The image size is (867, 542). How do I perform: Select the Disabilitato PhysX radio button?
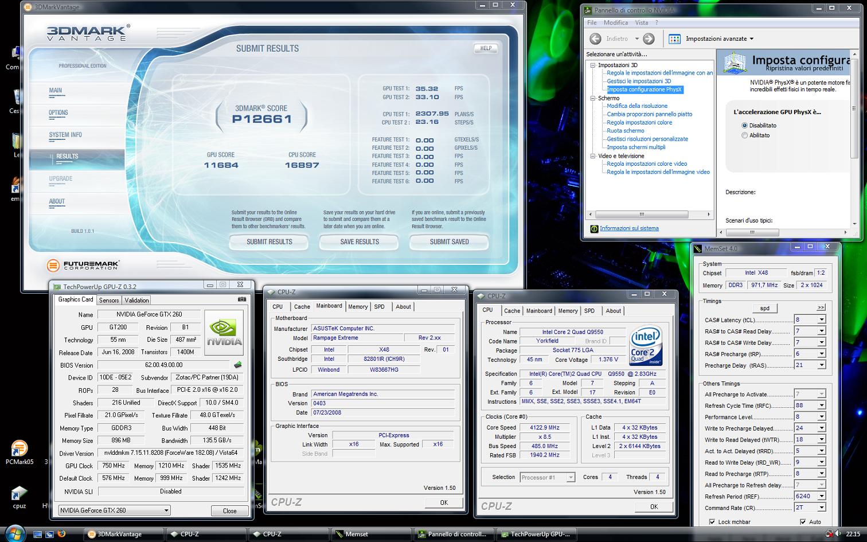(x=744, y=125)
